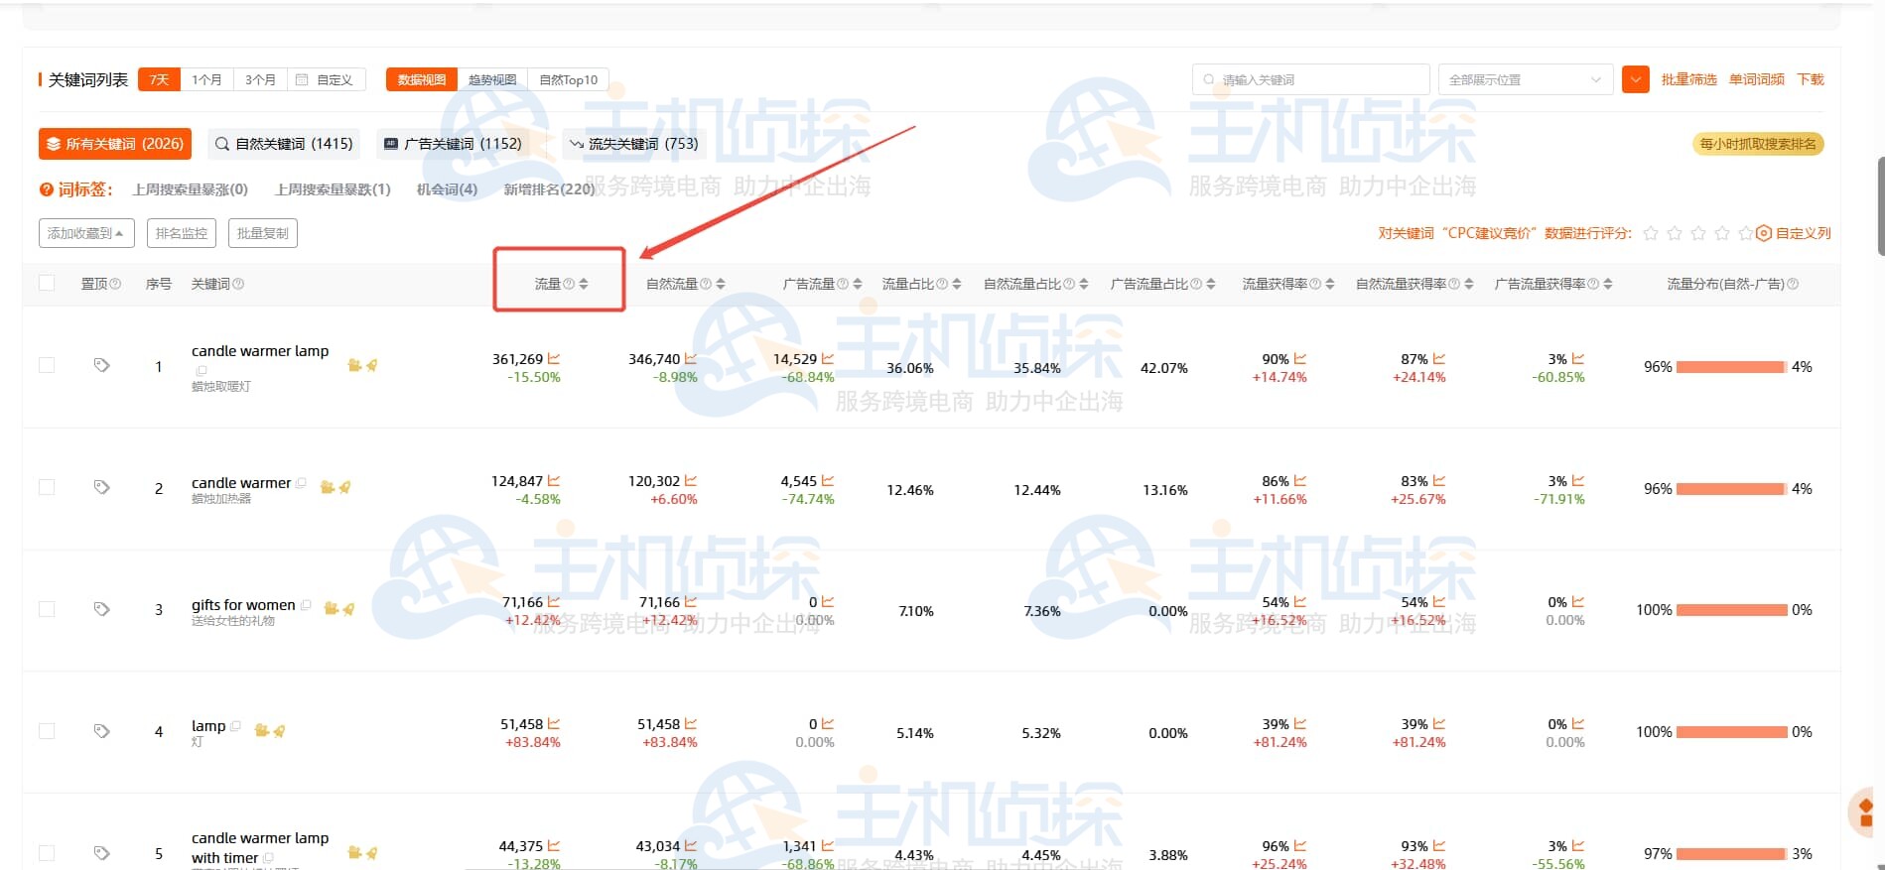Click the tag icon in gifts for women row
1885x870 pixels.
[101, 609]
